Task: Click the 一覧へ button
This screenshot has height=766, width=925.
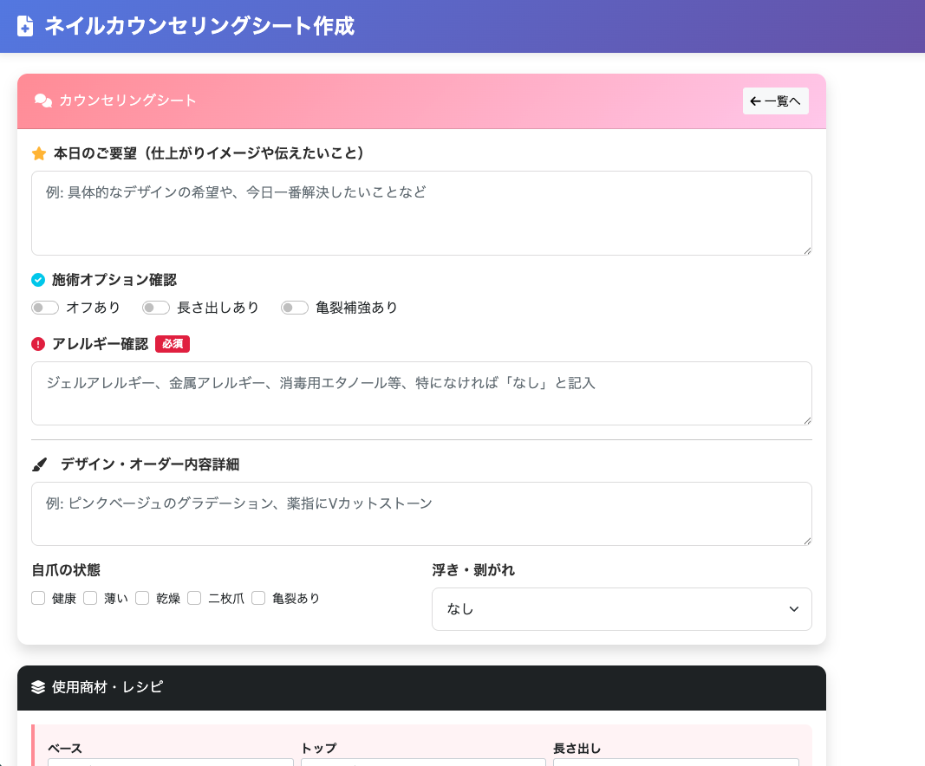Action: tap(775, 101)
